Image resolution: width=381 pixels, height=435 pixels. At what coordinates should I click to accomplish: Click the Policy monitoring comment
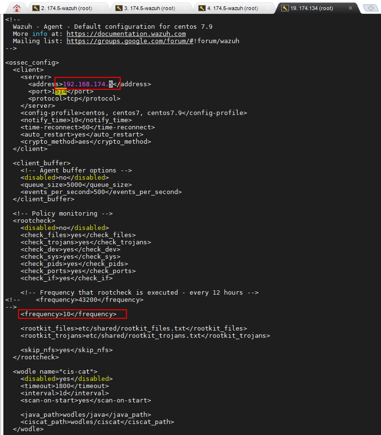(63, 214)
